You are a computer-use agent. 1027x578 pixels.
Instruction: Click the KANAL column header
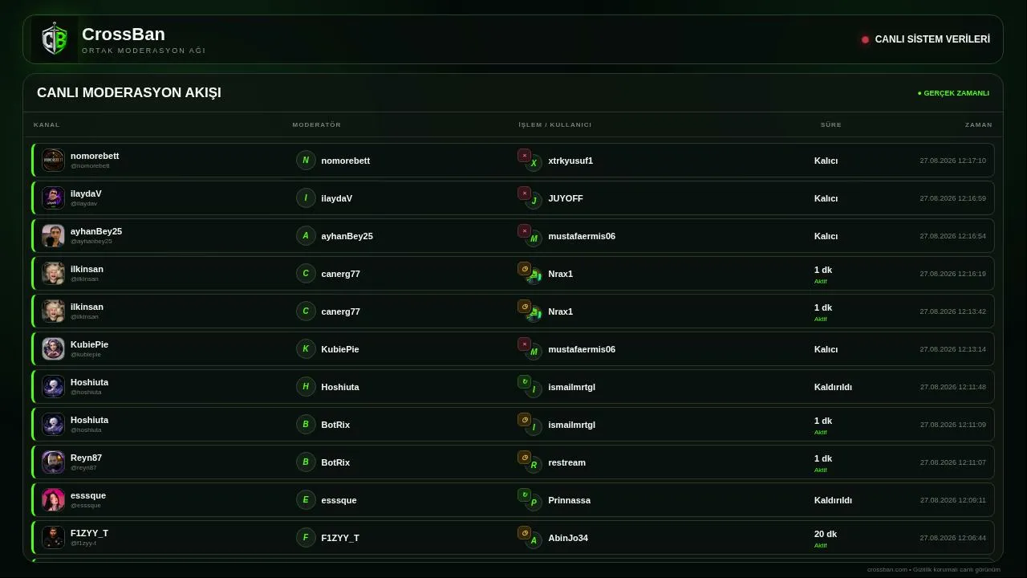pyautogui.click(x=47, y=125)
